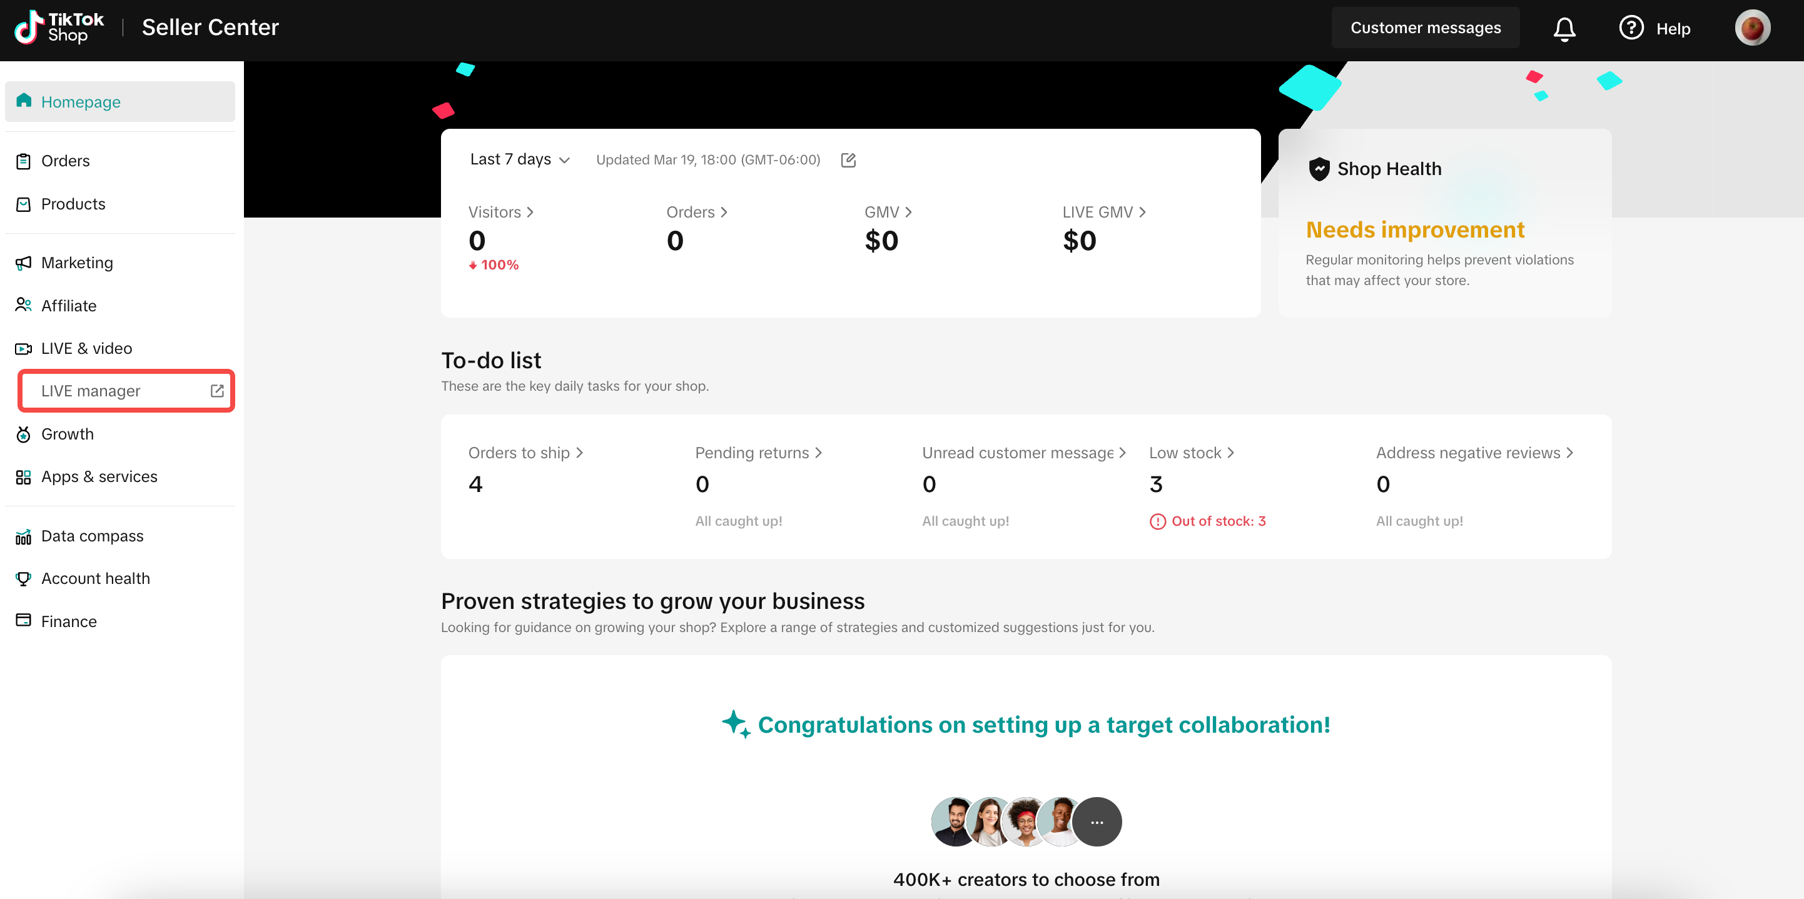This screenshot has width=1804, height=899.
Task: Click the Homepage house icon
Action: tap(24, 101)
